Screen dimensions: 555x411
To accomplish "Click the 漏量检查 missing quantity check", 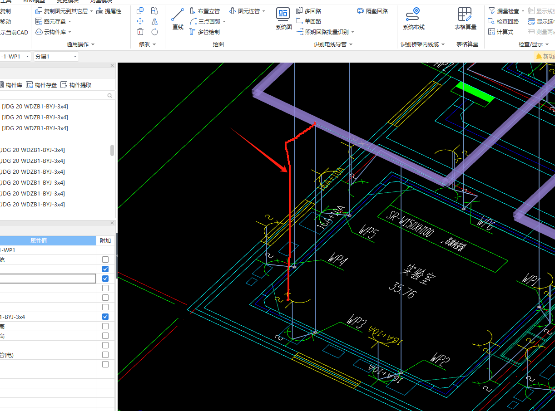I will pos(504,11).
